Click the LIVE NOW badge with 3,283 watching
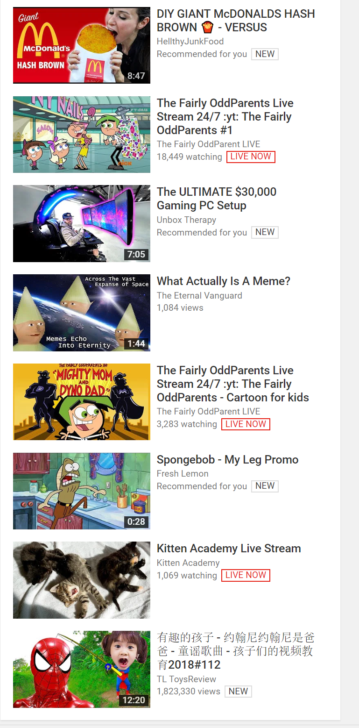 (x=246, y=424)
